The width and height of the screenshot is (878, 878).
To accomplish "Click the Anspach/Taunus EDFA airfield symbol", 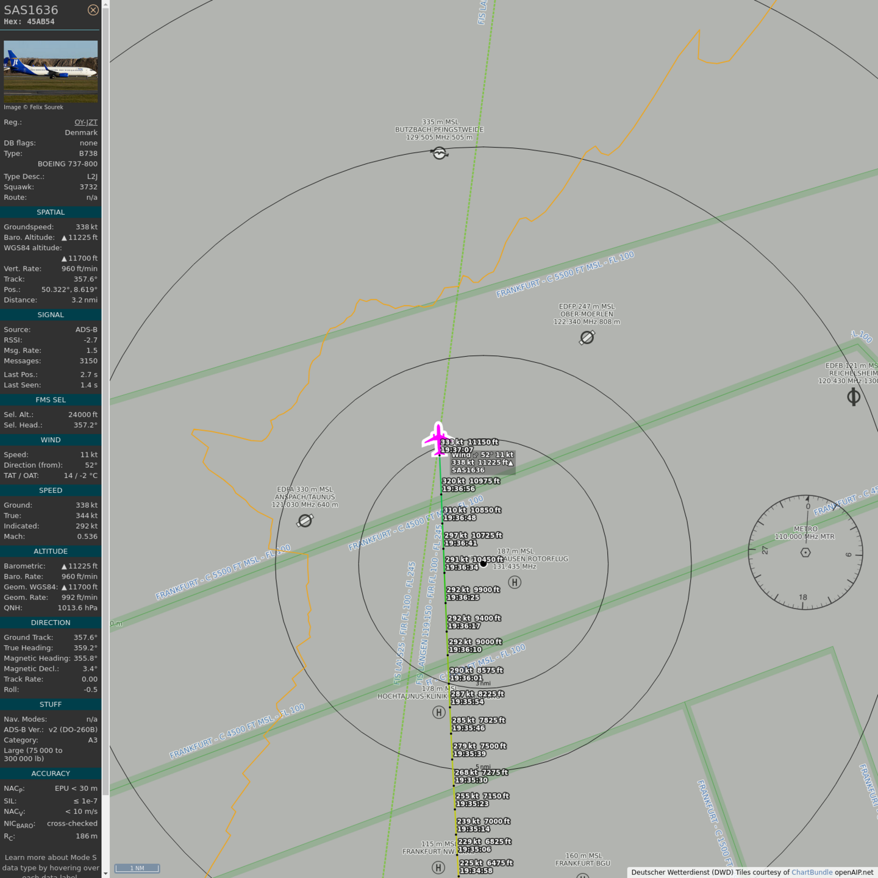I will click(x=305, y=520).
